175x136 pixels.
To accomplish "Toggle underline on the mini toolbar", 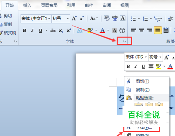I will tap(143, 67).
